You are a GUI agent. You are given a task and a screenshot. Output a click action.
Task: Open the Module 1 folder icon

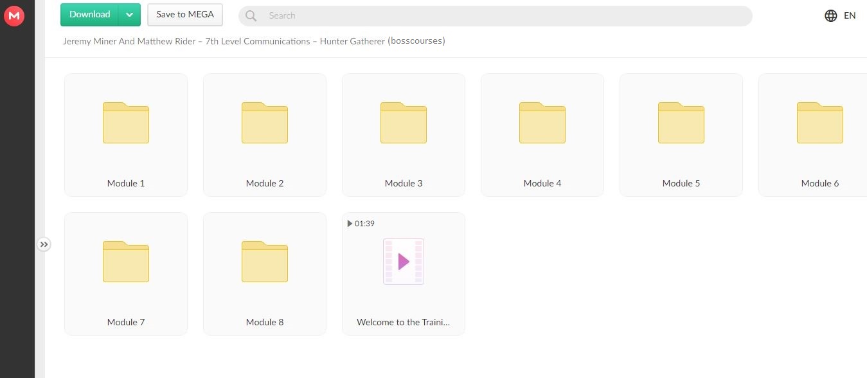[126, 123]
